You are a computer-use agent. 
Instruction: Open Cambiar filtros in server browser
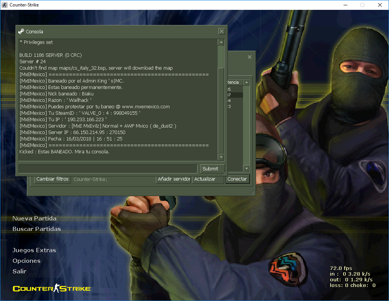click(x=52, y=179)
